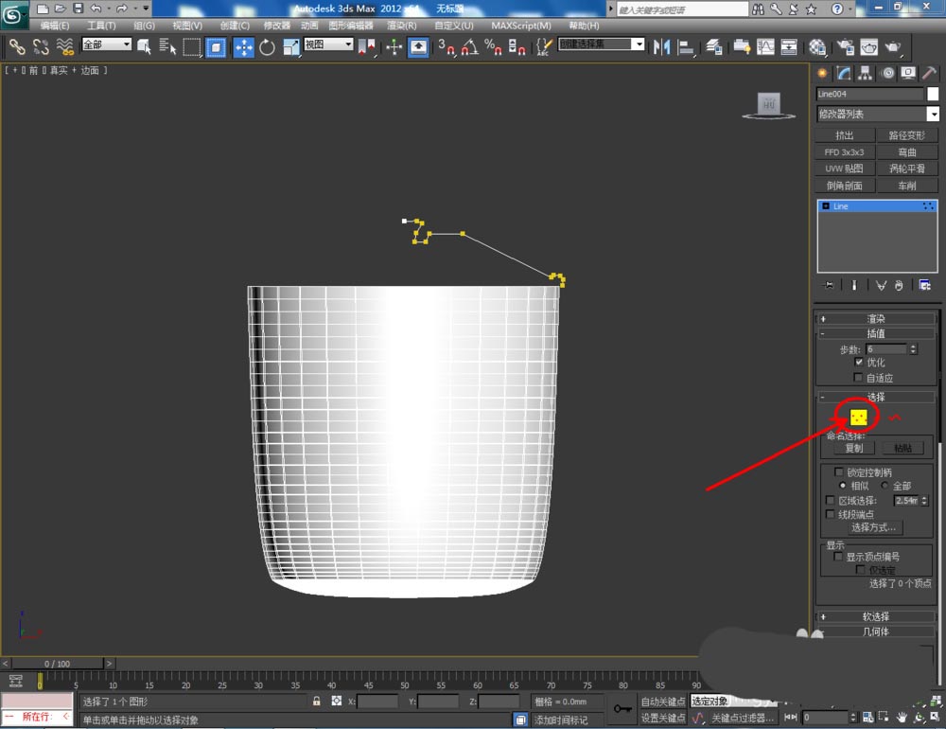This screenshot has width=946, height=729.
Task: Click the 选择方式... button
Action: (876, 527)
